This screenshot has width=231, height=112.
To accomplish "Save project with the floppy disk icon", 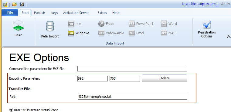I will pyautogui.click(x=22, y=4).
